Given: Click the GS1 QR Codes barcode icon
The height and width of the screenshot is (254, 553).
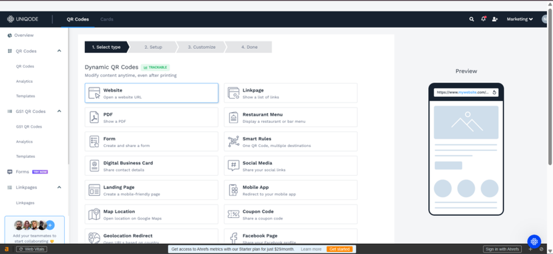Looking at the screenshot, I should (10, 112).
